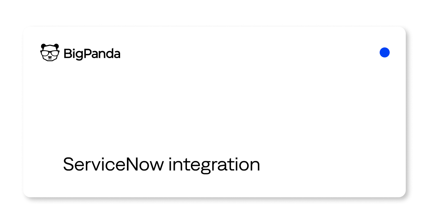Select the BigPanda wordmark text
This screenshot has height=224, width=429.
pyautogui.click(x=92, y=54)
